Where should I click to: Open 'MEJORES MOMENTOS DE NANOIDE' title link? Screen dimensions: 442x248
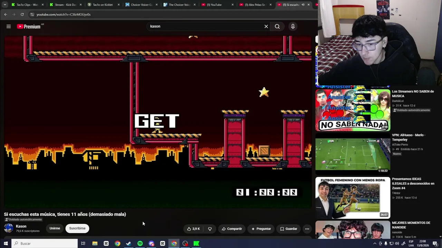[411, 225]
